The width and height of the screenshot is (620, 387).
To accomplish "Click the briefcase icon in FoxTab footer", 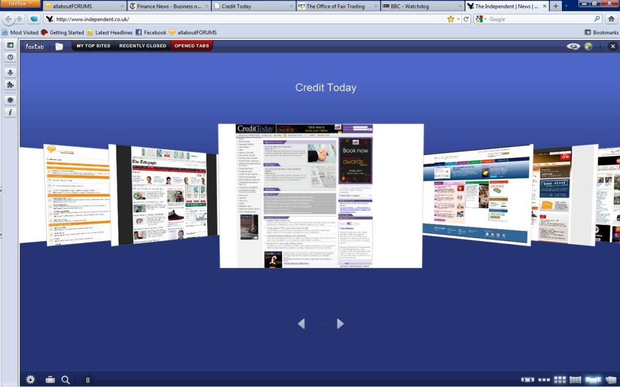I will pyautogui.click(x=50, y=380).
